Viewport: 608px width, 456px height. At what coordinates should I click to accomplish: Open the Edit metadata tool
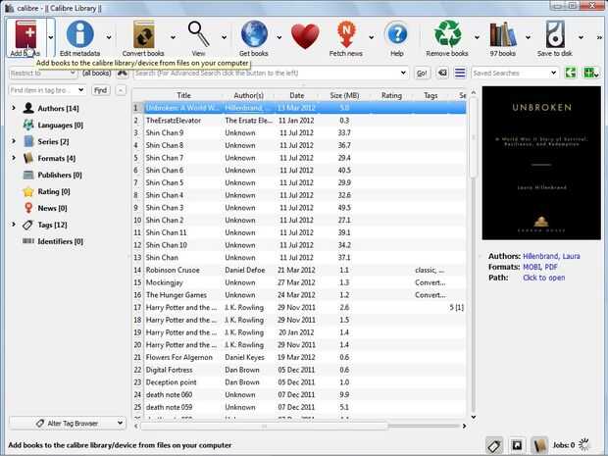pos(79,35)
